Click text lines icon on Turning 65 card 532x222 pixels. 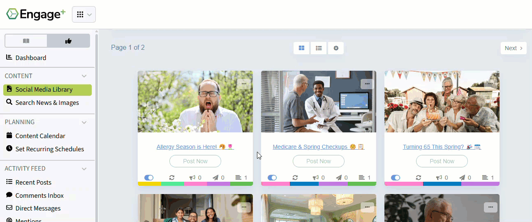(485, 178)
